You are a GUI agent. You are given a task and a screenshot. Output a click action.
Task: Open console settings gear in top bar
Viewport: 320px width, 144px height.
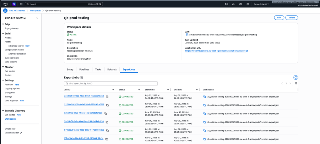click(248, 4)
